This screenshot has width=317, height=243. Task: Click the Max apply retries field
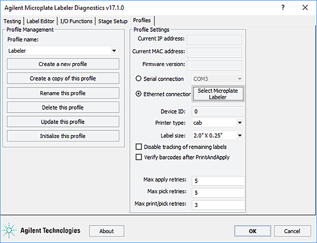point(218,181)
